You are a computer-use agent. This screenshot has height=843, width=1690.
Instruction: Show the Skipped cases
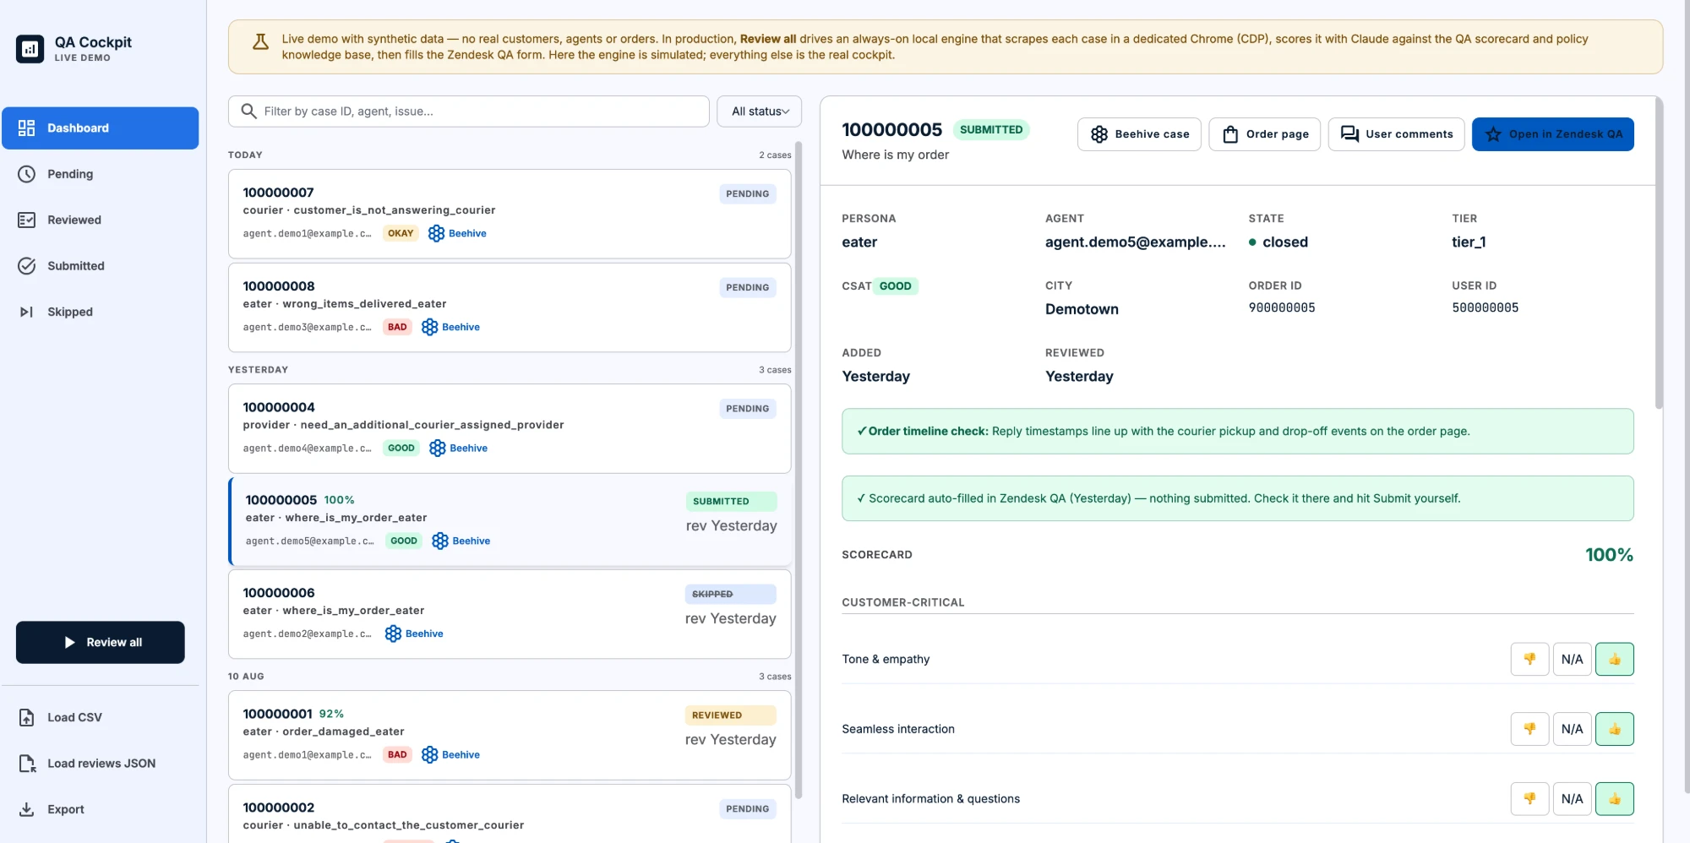click(100, 312)
